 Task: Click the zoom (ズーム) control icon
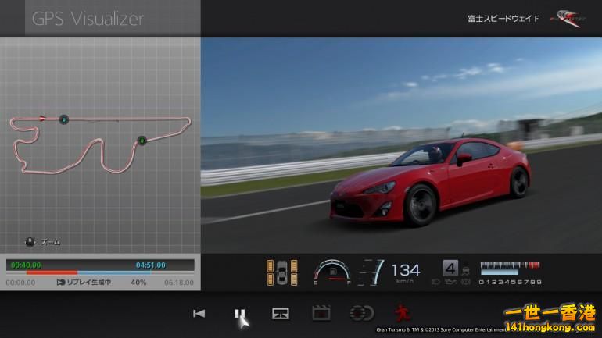(x=31, y=242)
